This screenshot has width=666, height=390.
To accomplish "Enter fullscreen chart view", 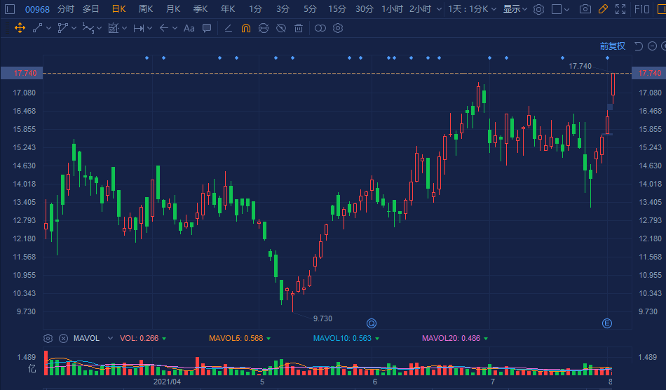I will click(620, 9).
